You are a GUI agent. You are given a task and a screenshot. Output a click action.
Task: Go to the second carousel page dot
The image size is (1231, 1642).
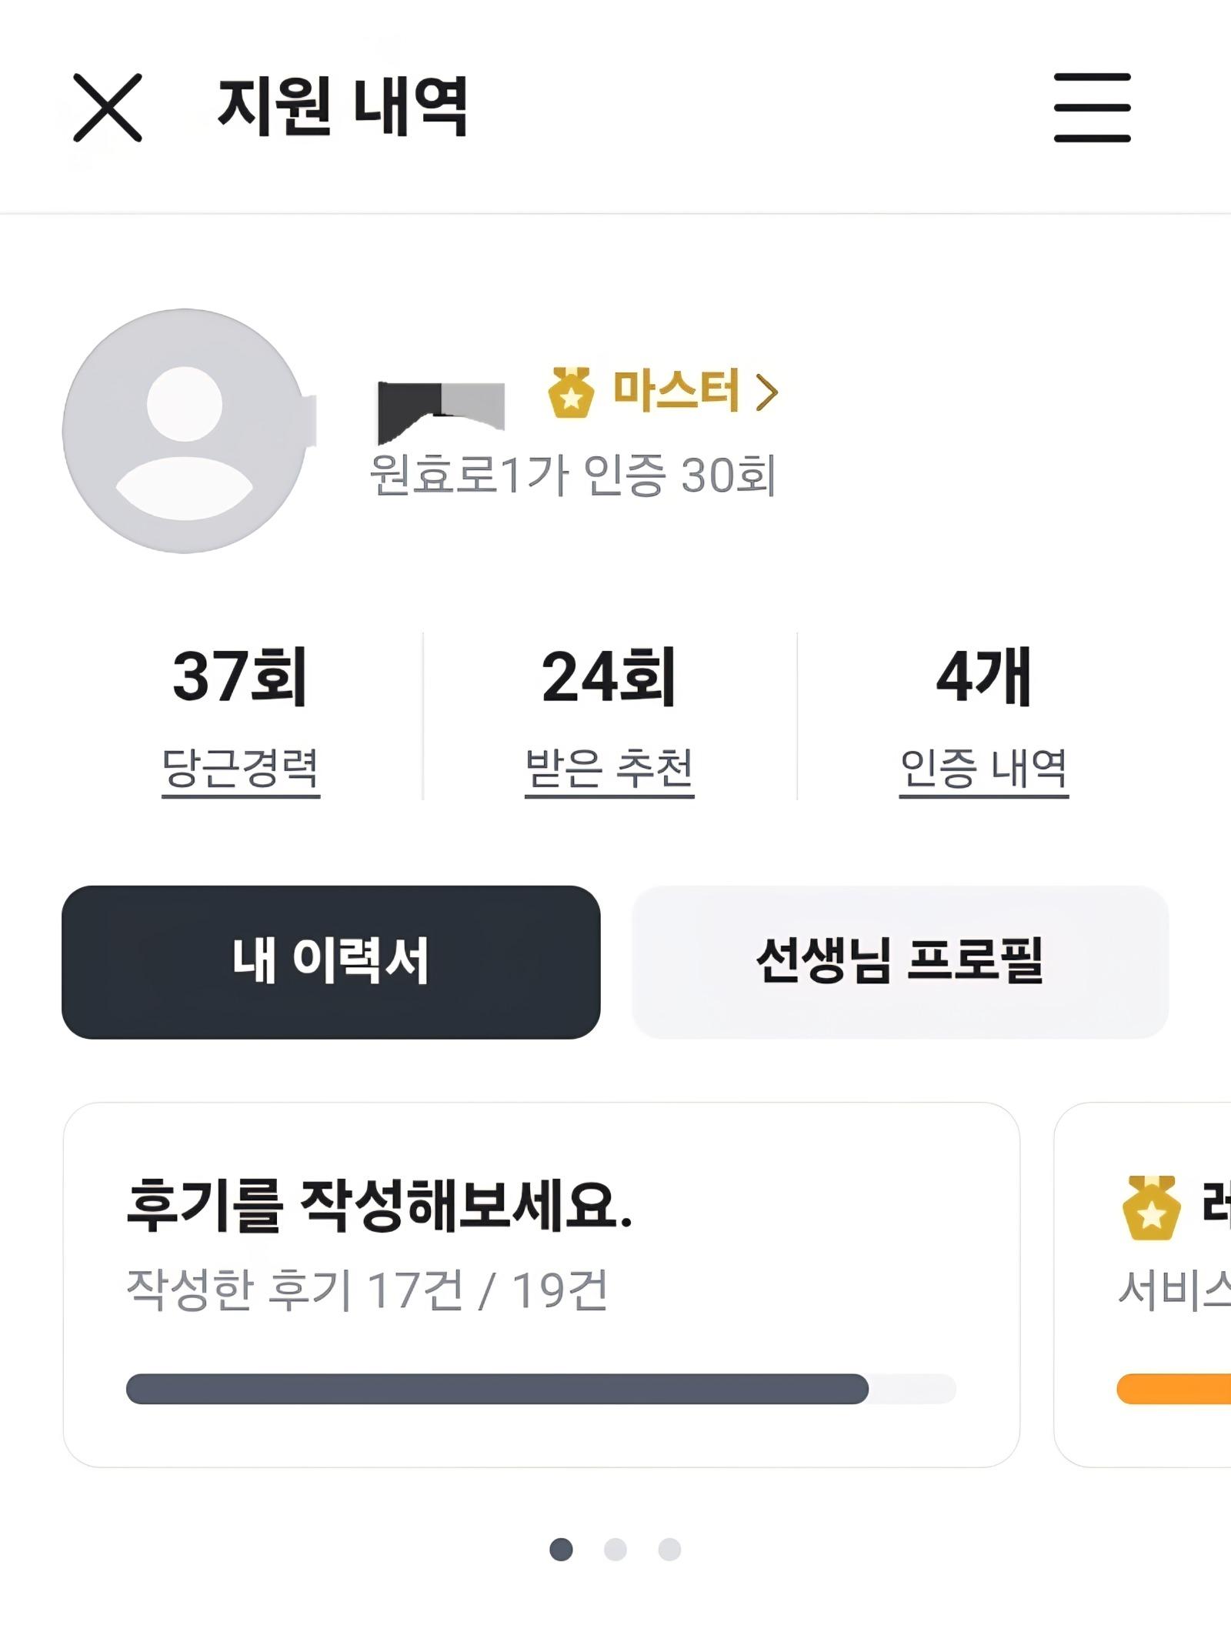(x=615, y=1549)
